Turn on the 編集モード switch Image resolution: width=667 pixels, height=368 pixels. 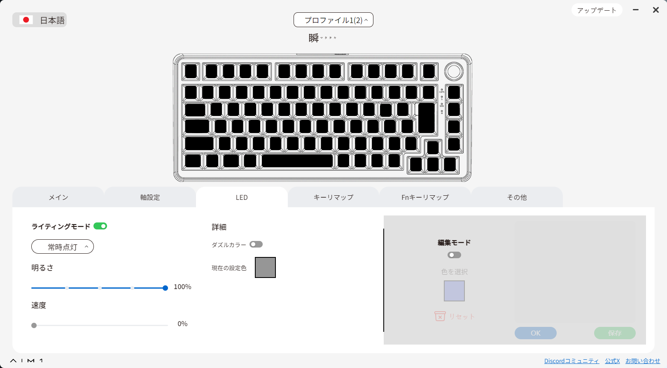454,255
